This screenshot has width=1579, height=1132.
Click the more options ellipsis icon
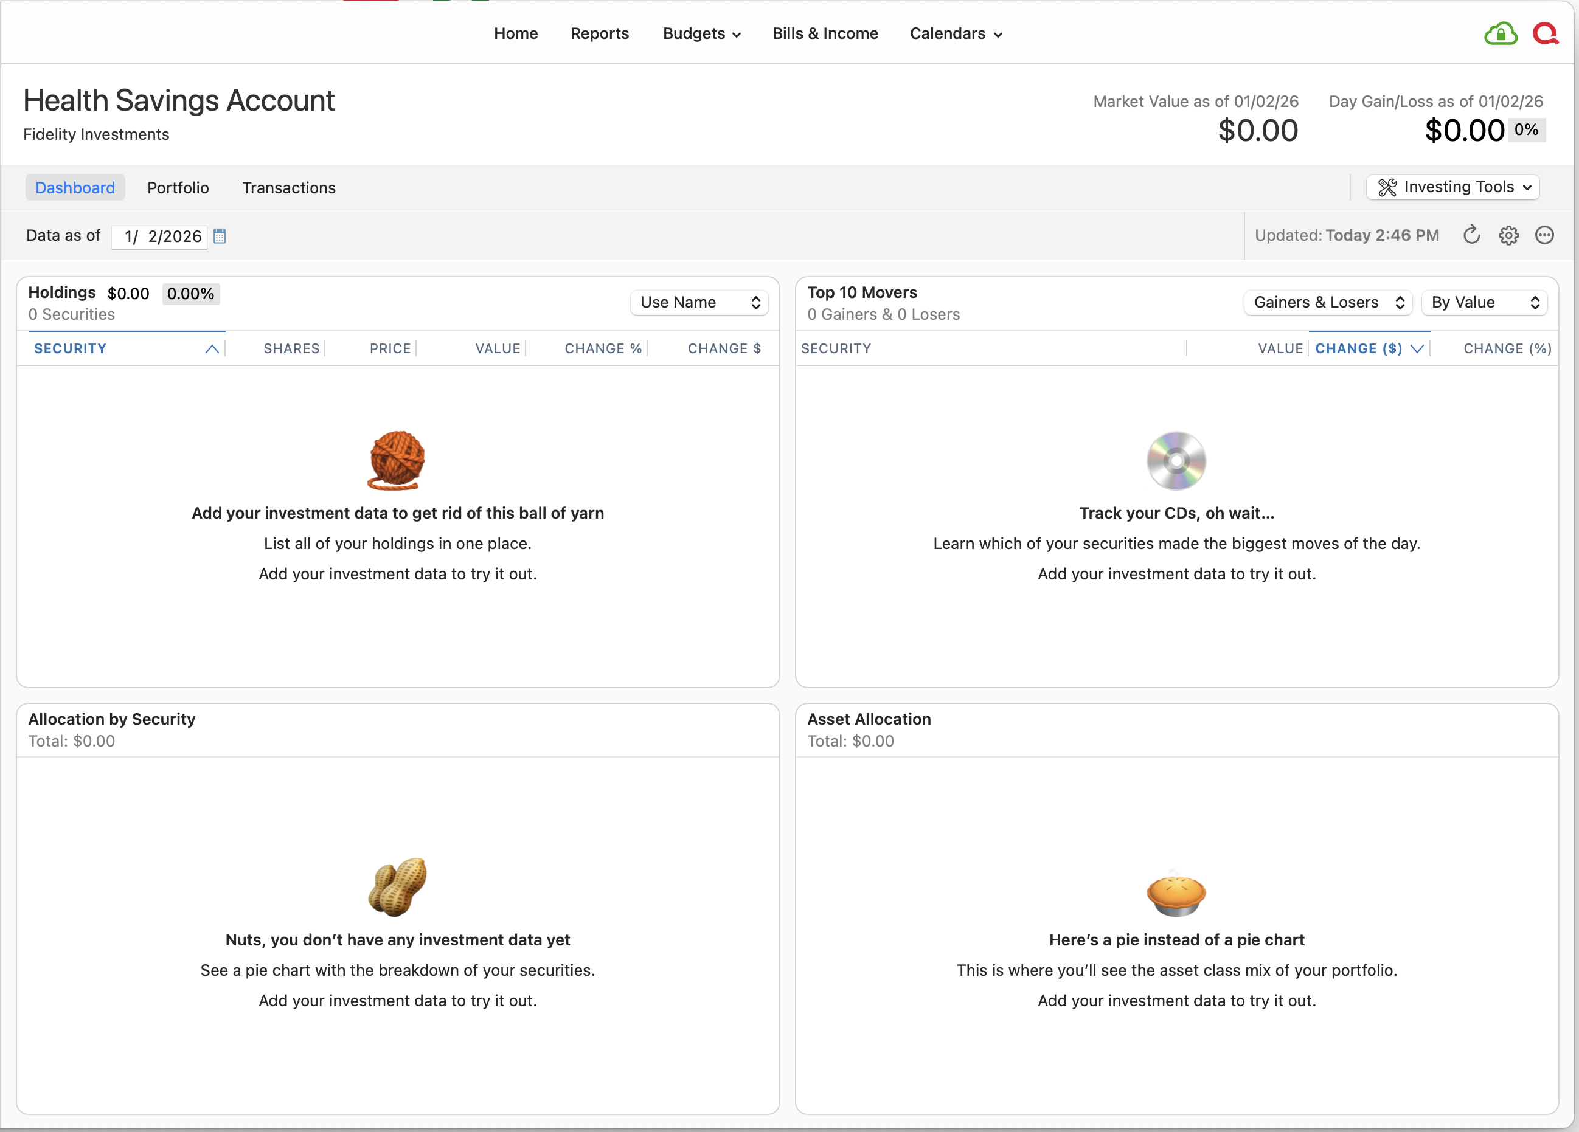click(x=1544, y=235)
